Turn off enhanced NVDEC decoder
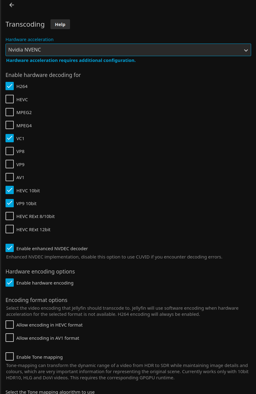This screenshot has width=256, height=394. (x=10, y=248)
